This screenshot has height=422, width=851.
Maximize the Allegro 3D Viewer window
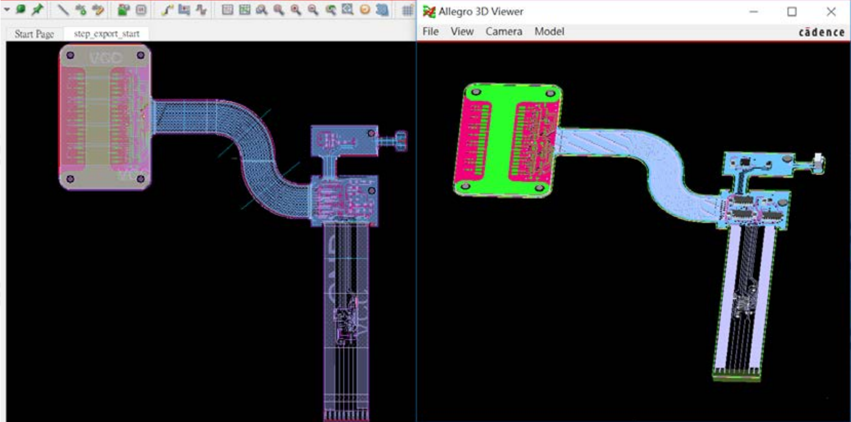click(792, 11)
